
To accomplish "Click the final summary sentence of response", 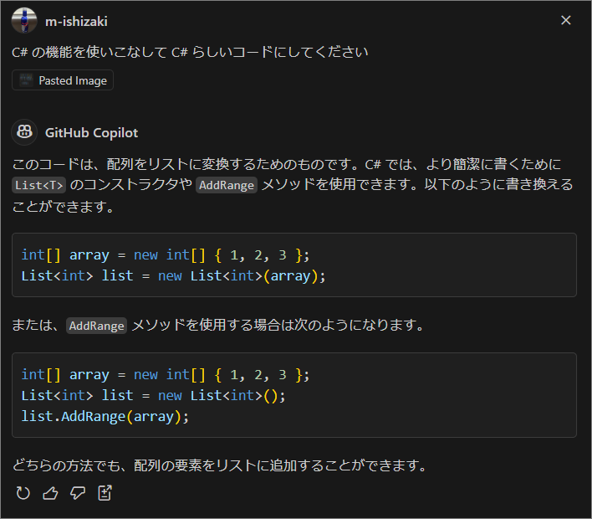I will click(220, 465).
